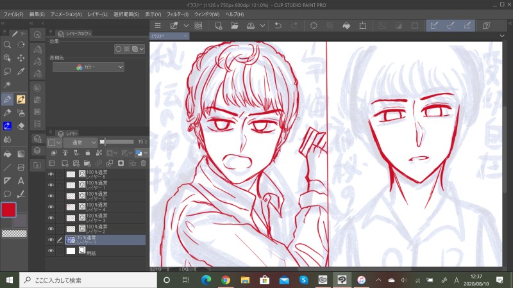Viewport: 513px width, 288px height.
Task: Click the new raster layer icon
Action: coord(65,163)
